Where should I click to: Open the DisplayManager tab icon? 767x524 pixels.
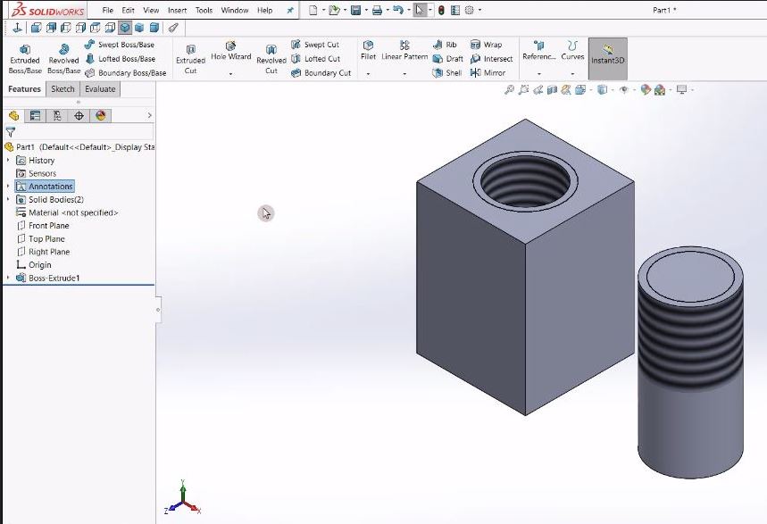[x=101, y=115]
